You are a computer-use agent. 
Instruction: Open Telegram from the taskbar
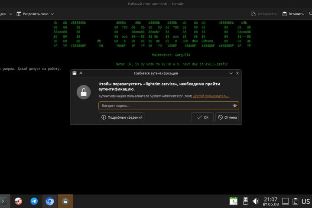[34, 201]
